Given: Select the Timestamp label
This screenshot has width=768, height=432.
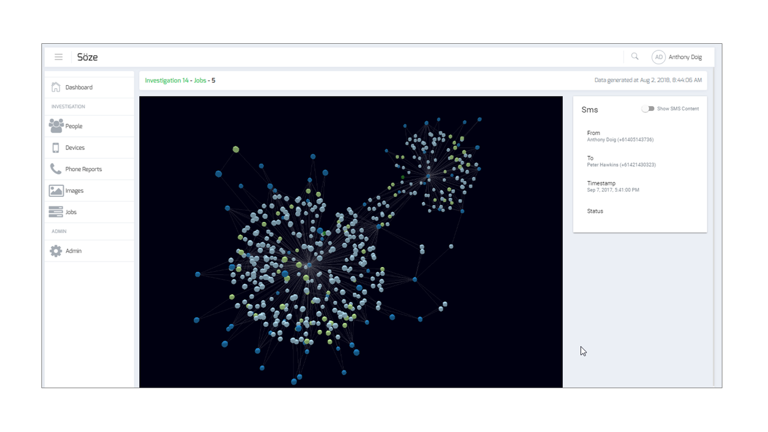Looking at the screenshot, I should [601, 184].
